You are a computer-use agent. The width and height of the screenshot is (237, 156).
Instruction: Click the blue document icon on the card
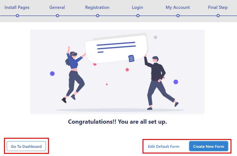click(x=131, y=59)
